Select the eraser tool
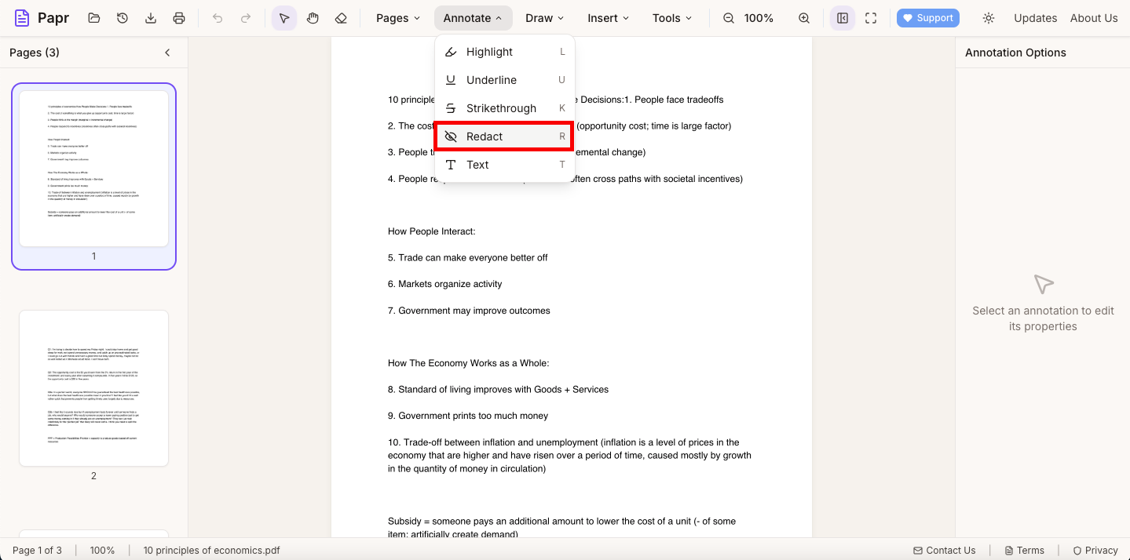 (341, 17)
